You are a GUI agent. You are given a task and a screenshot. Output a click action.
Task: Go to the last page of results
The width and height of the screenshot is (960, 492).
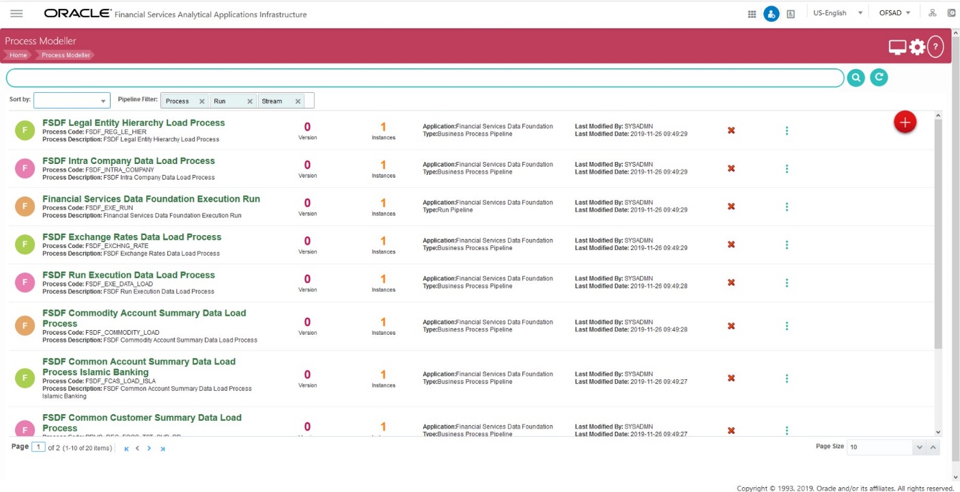[163, 448]
